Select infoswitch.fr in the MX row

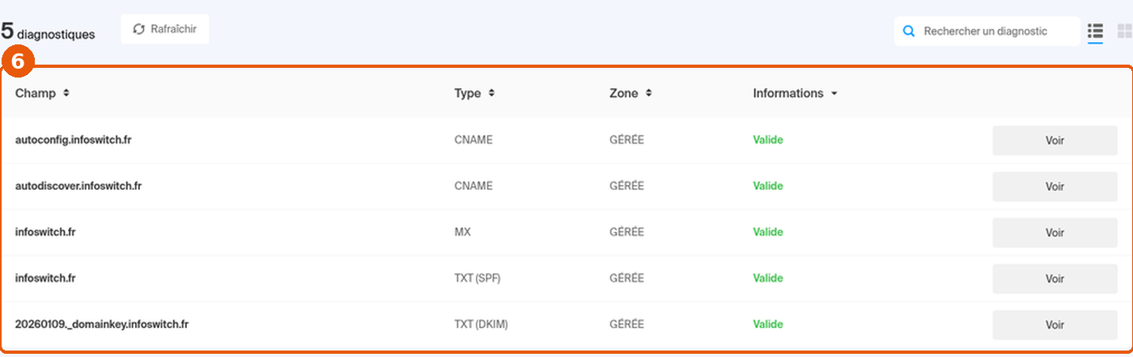click(45, 232)
